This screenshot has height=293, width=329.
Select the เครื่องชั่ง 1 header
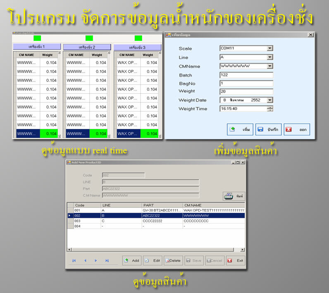coord(37,47)
